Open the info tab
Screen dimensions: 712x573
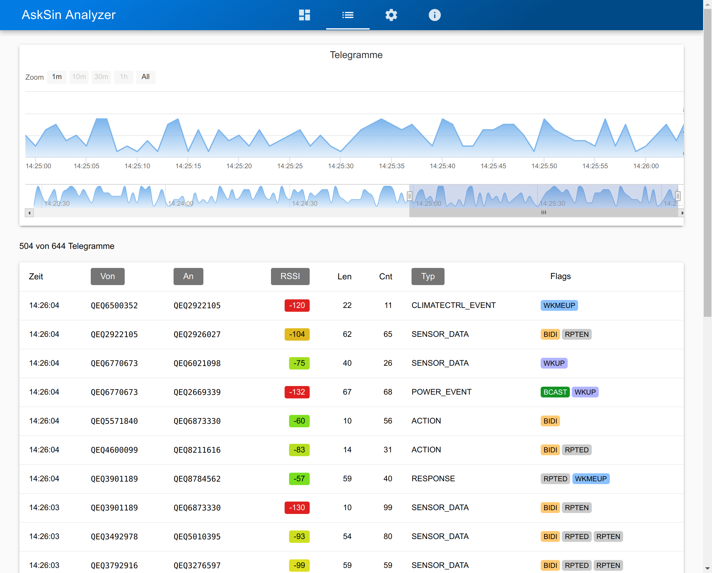click(434, 15)
